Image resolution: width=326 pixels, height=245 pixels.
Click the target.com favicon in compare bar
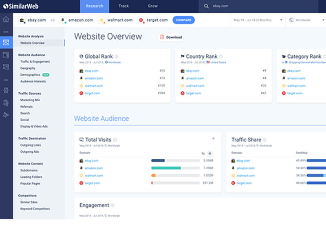point(141,20)
